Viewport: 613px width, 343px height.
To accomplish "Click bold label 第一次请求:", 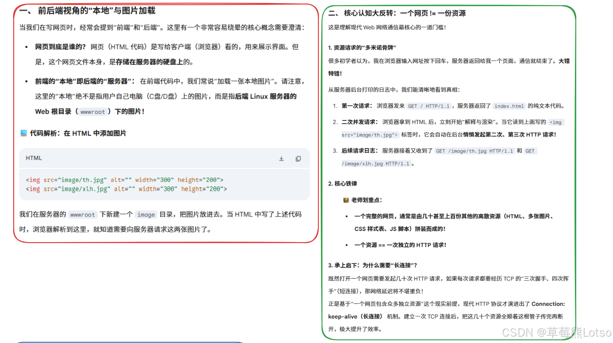I will tap(357, 106).
